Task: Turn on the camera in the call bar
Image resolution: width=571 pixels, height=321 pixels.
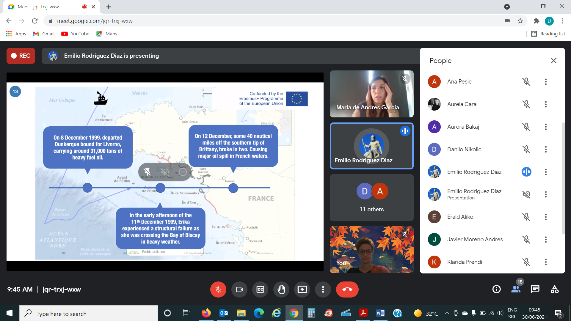Action: 239,289
